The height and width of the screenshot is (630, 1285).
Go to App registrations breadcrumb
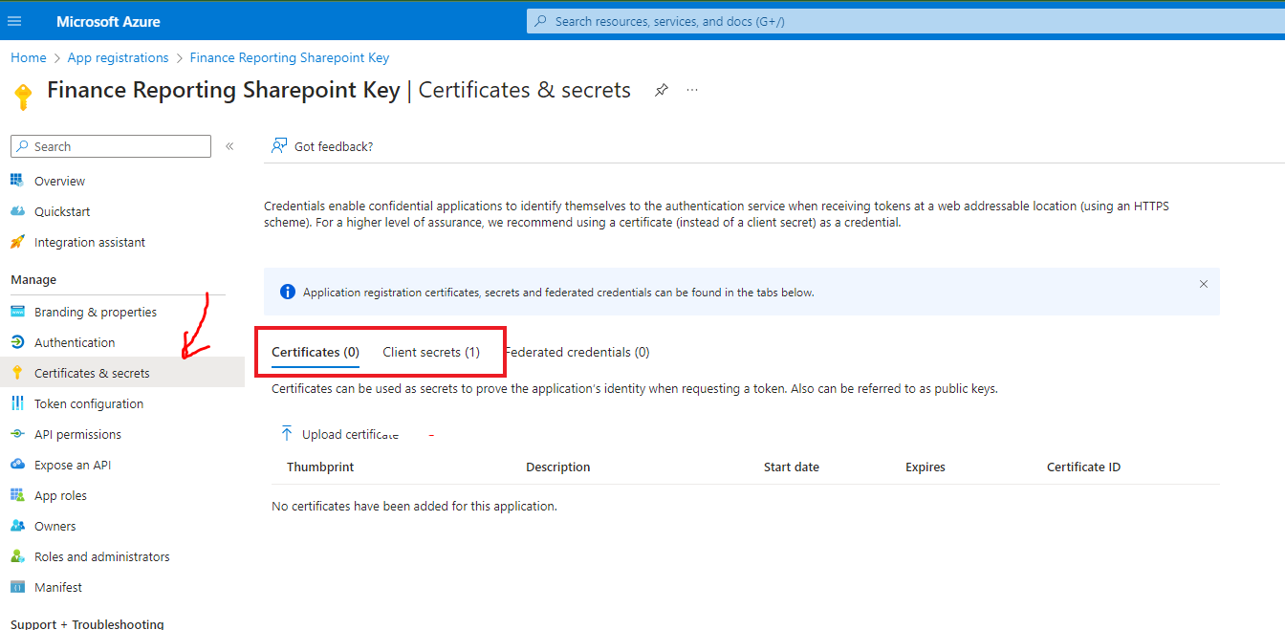[x=118, y=57]
